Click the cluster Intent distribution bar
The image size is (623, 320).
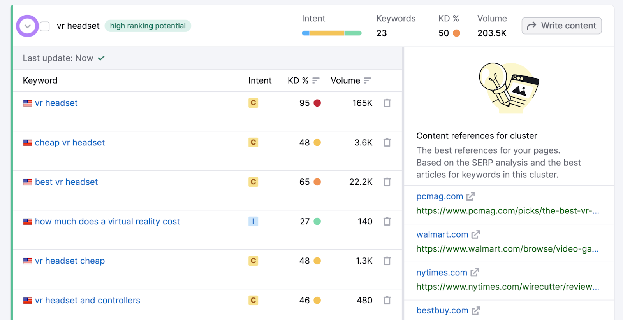[x=331, y=33]
